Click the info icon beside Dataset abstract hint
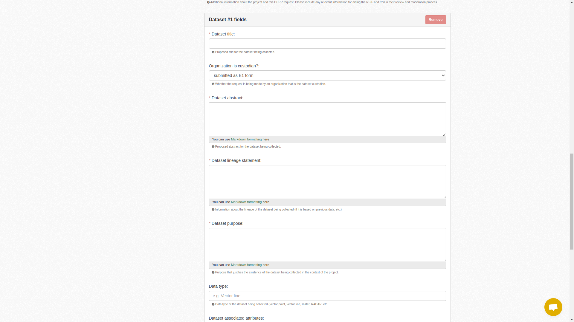Screen dimensions: 574x322 click(x=213, y=146)
